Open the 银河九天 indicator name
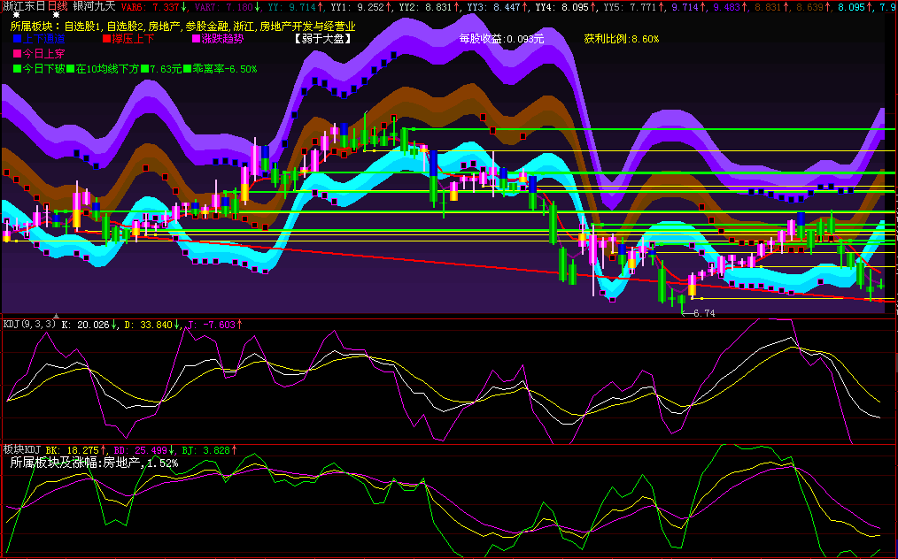Viewport: 898px width, 559px height. (x=95, y=6)
